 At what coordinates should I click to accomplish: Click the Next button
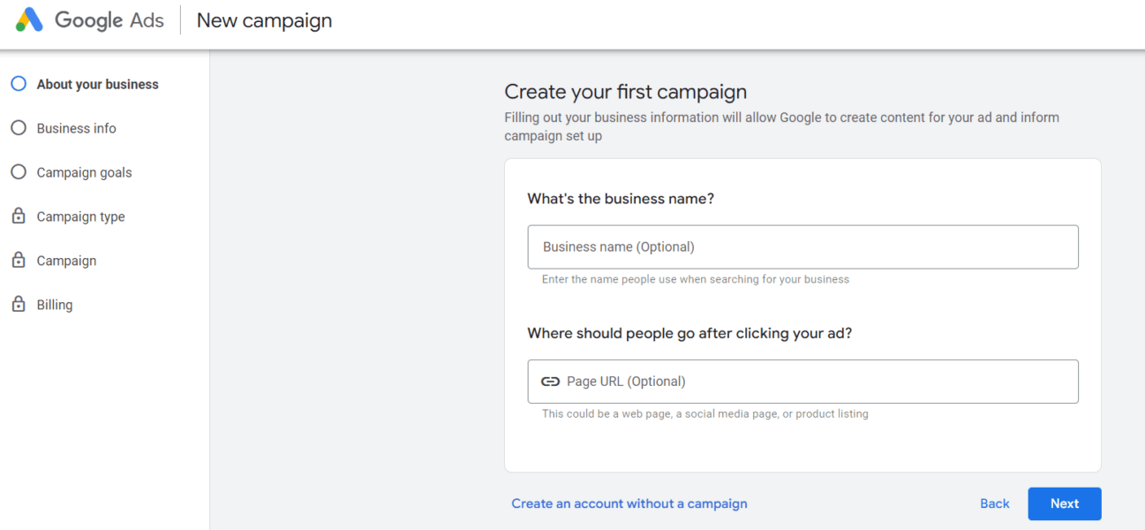tap(1065, 503)
